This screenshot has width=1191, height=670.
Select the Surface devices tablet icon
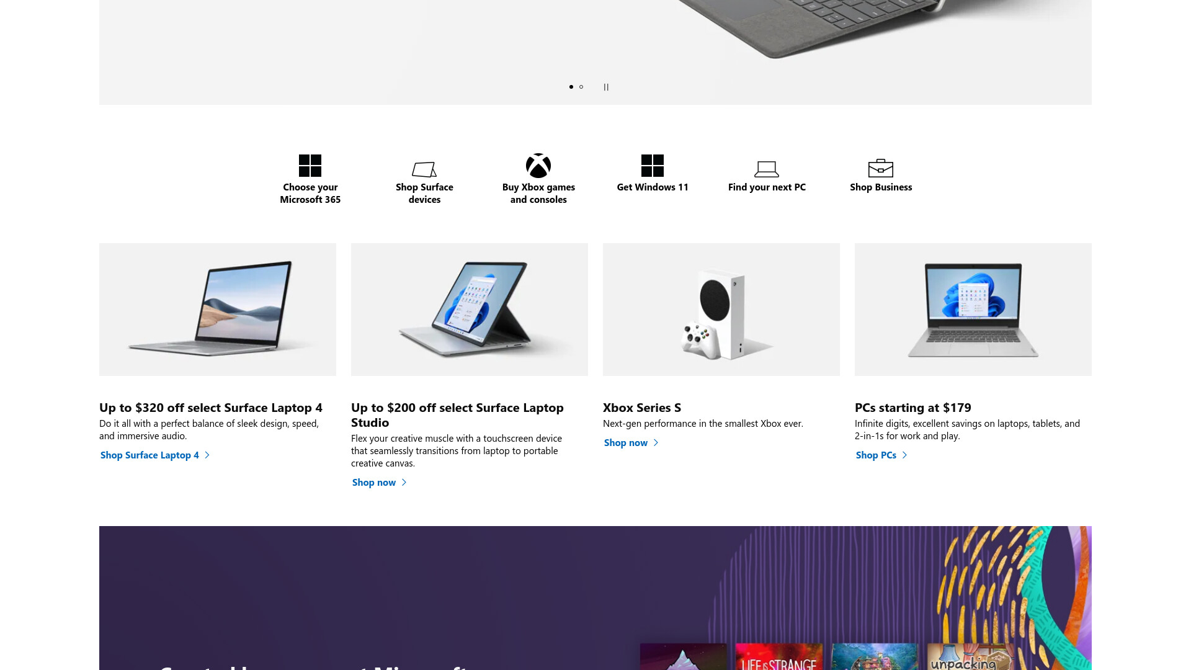point(424,169)
